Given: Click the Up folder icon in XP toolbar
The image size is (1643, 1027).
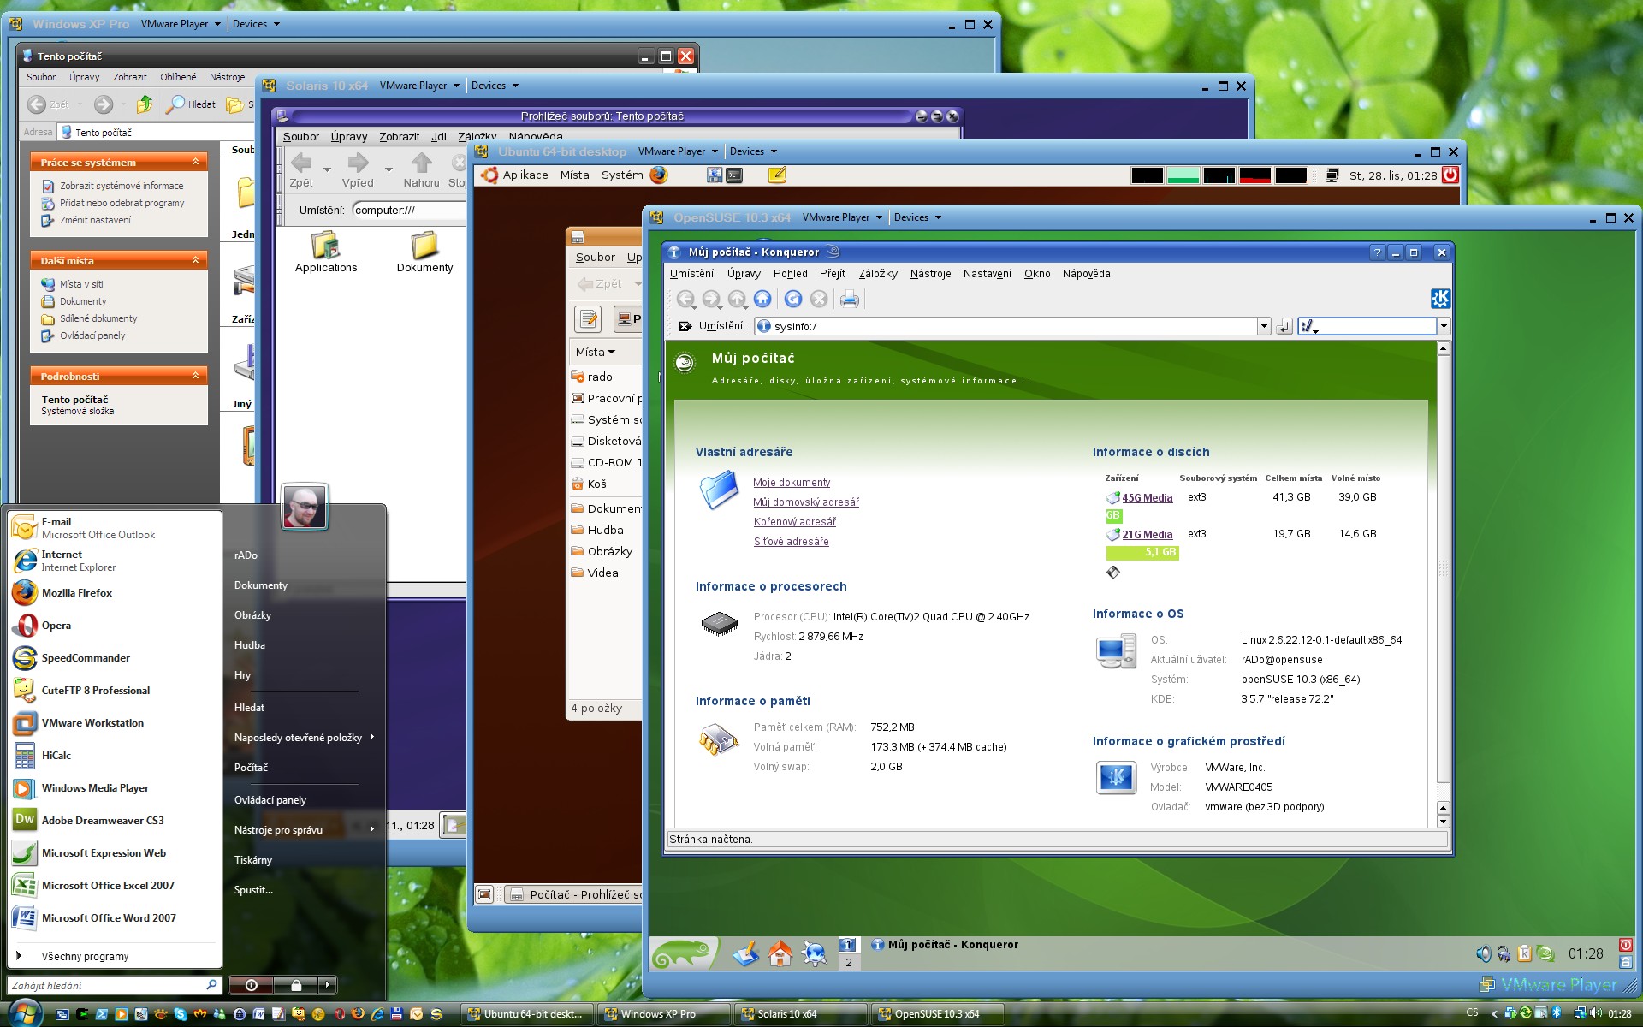Looking at the screenshot, I should tap(145, 104).
